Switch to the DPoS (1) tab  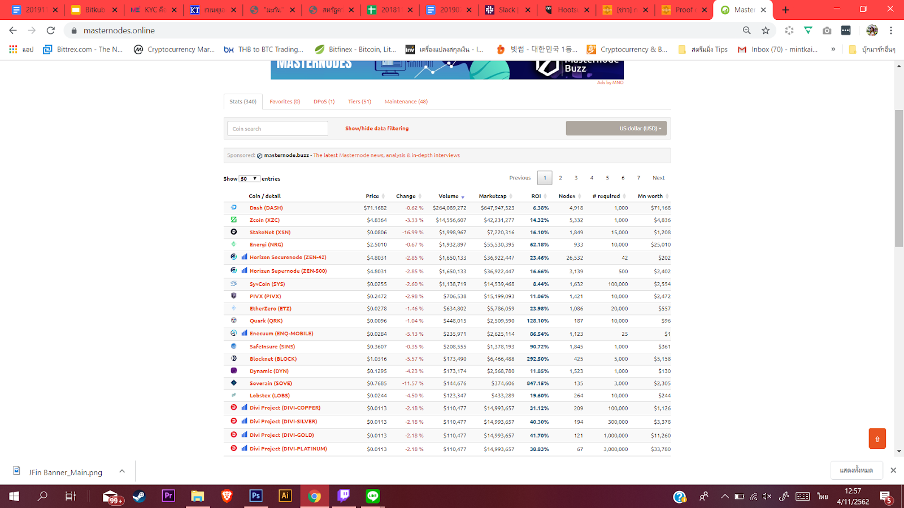(324, 102)
